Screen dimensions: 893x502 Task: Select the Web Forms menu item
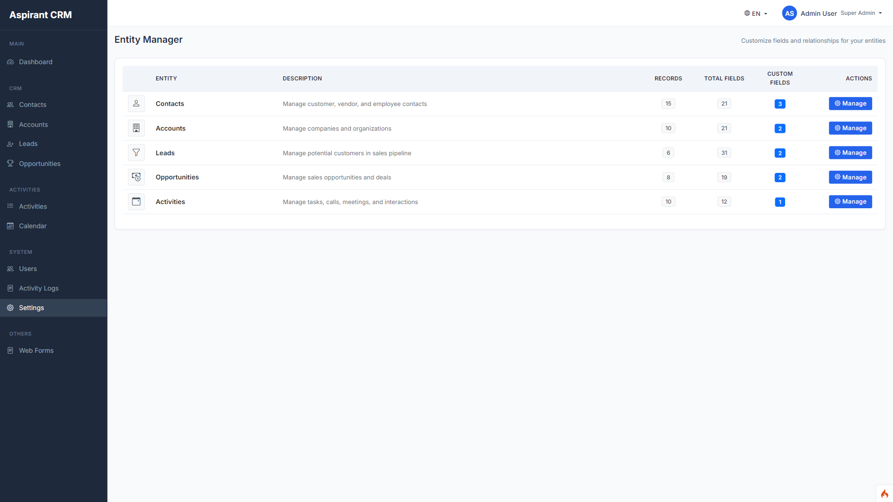36,350
